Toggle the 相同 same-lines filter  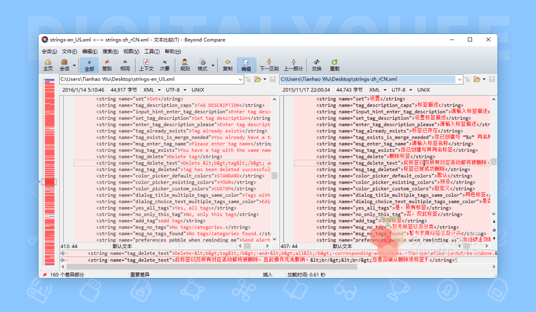coord(125,64)
